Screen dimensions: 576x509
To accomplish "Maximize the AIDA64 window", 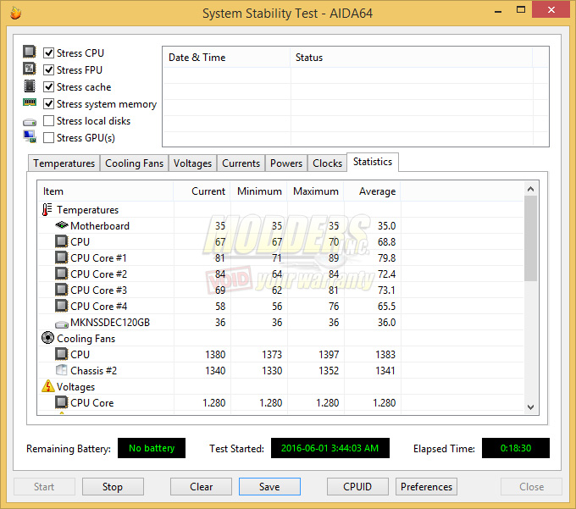I will [521, 10].
